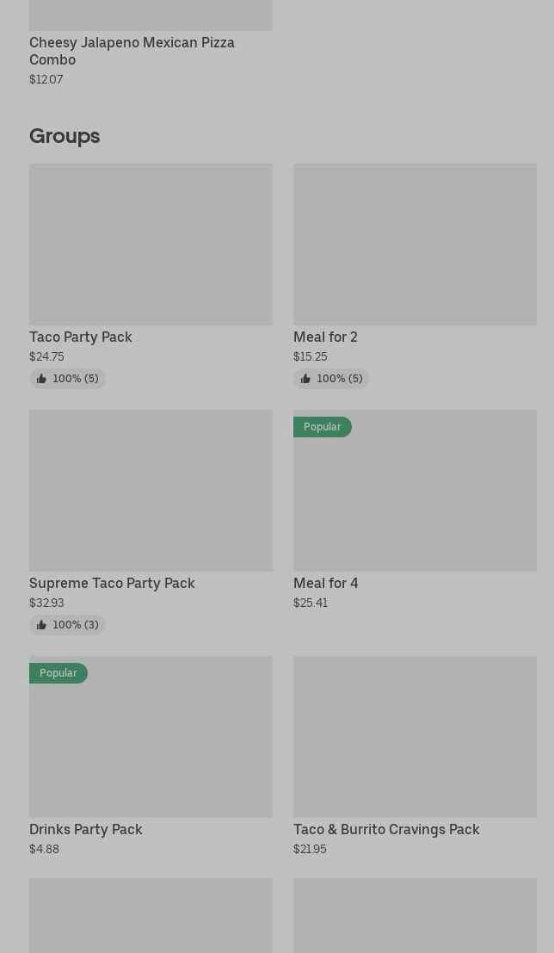Viewport: 554px width, 953px height.
Task: Click thumbs-up icon under Supreme Taco Party Pack
Action: (41, 625)
